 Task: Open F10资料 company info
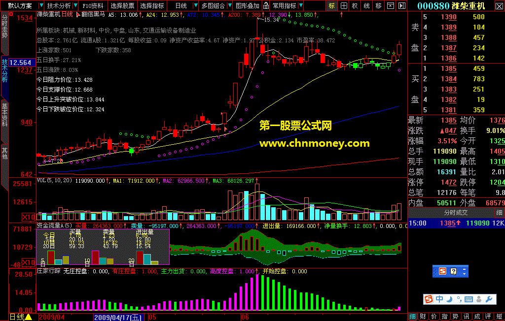[x=93, y=6]
